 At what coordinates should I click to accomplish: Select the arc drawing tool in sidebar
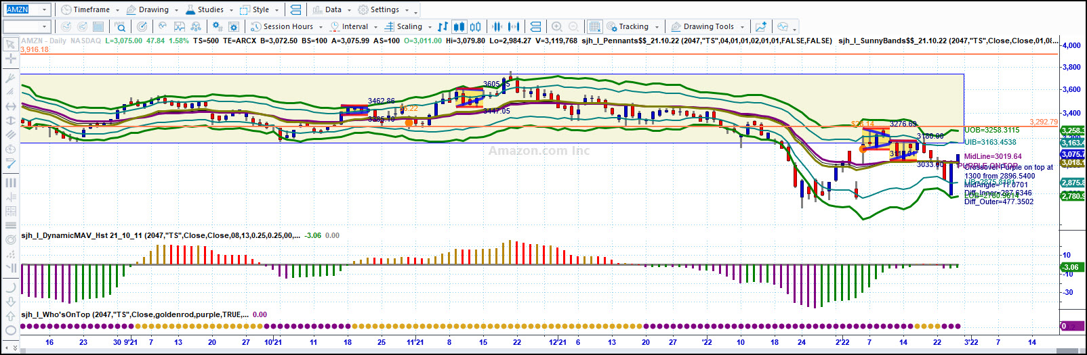10,287
